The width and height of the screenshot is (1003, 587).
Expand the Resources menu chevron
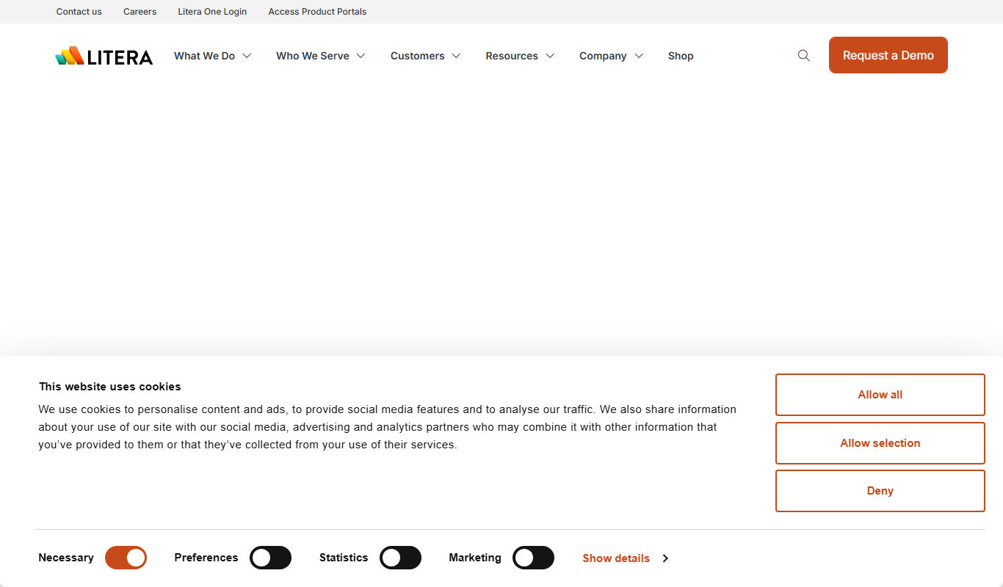(x=550, y=56)
